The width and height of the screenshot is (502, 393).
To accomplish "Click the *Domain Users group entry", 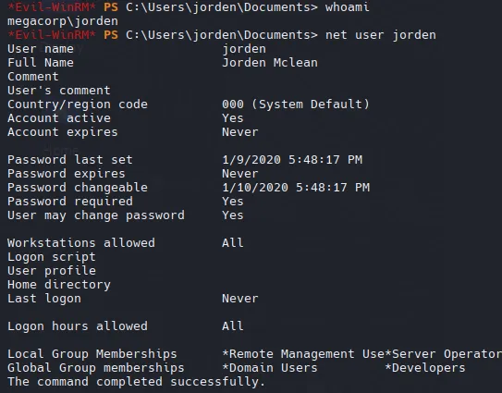I will point(270,368).
